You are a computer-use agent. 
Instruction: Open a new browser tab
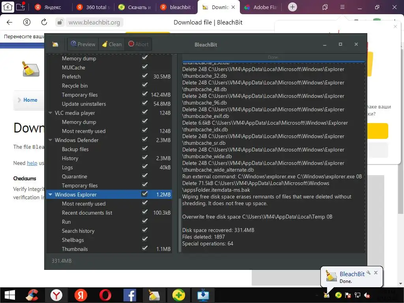[292, 7]
